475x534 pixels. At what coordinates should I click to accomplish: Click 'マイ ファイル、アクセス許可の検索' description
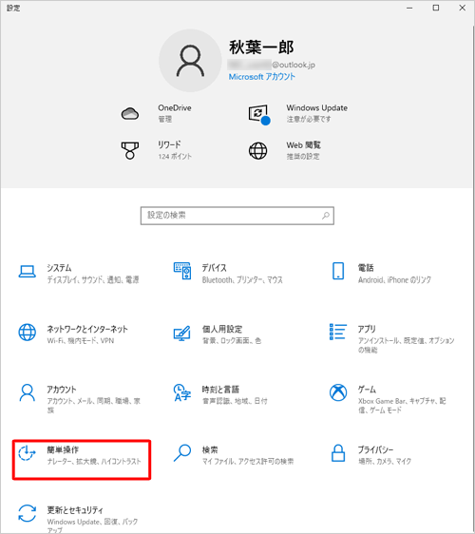248,462
